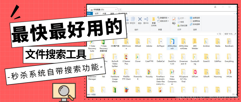
Task: Select the Arctime folder
Action: coord(206,43)
